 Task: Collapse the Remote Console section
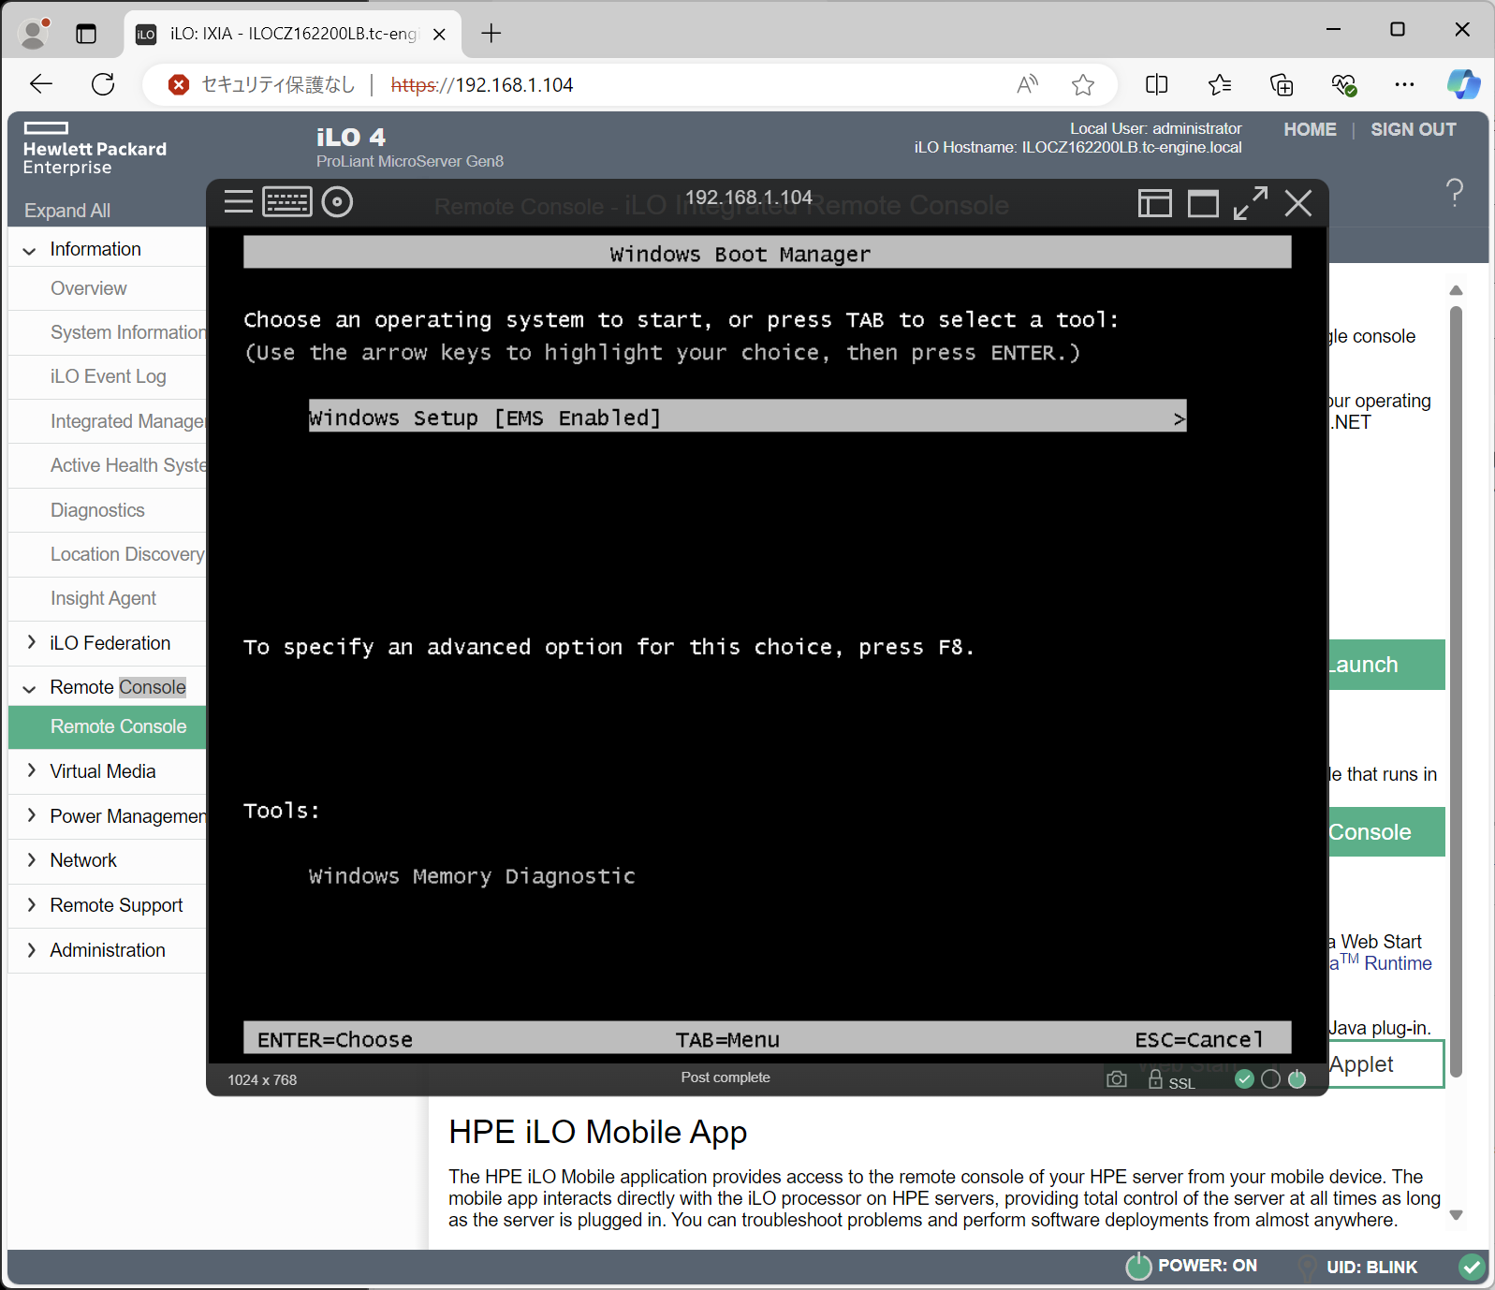tap(30, 688)
